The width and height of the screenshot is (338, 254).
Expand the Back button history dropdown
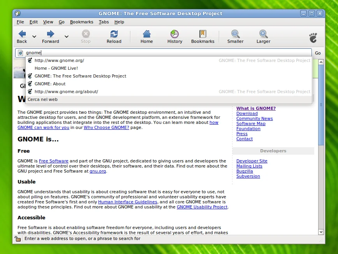pyautogui.click(x=33, y=37)
